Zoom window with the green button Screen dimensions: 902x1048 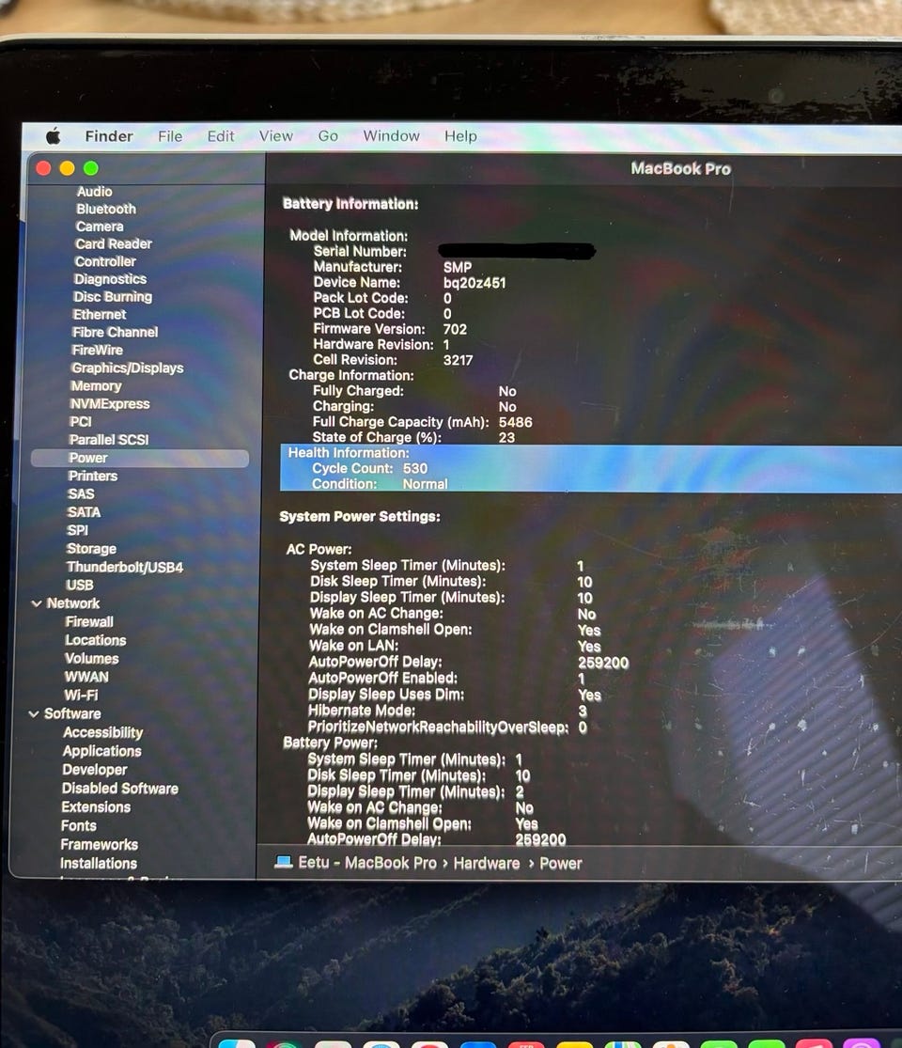(91, 168)
